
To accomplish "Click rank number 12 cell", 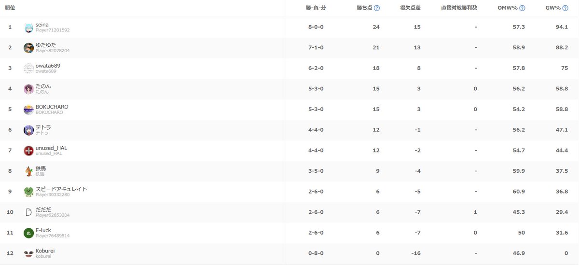I will [10, 253].
